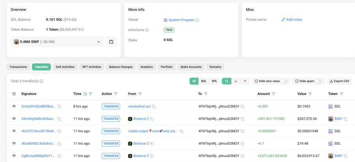This screenshot has height=162, width=355.
Task: Expand the 9.48M $WIF token dropdown
Action: 98,42
